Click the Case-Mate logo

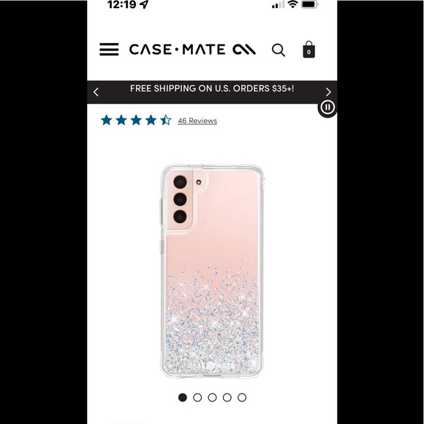click(192, 50)
